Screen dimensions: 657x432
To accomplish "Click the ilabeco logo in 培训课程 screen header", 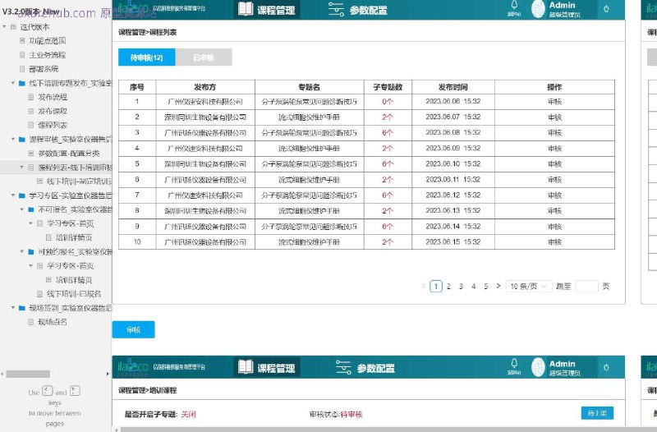I will click(x=132, y=367).
